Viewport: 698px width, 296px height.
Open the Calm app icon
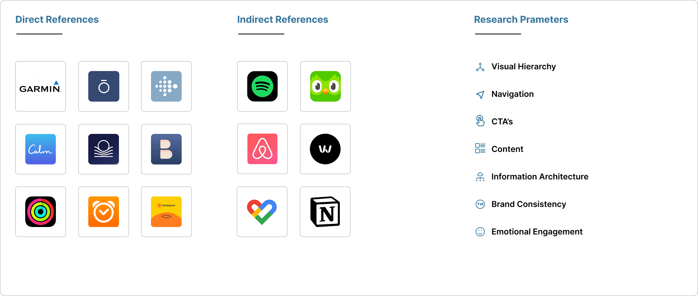click(41, 149)
